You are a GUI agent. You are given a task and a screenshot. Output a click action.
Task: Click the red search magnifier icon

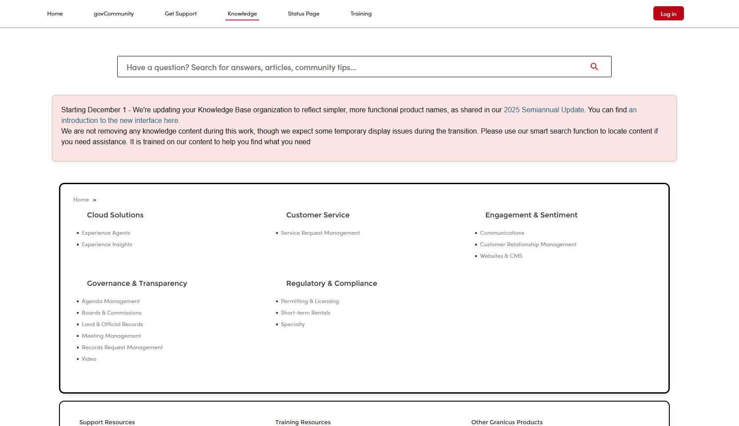[x=594, y=67]
